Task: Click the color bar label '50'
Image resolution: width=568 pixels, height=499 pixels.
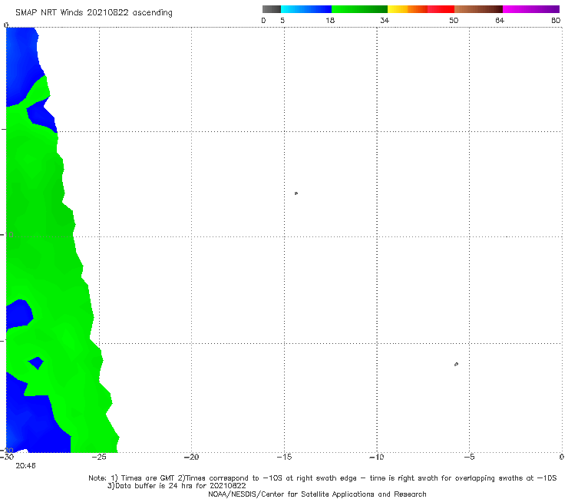Action: (x=454, y=20)
